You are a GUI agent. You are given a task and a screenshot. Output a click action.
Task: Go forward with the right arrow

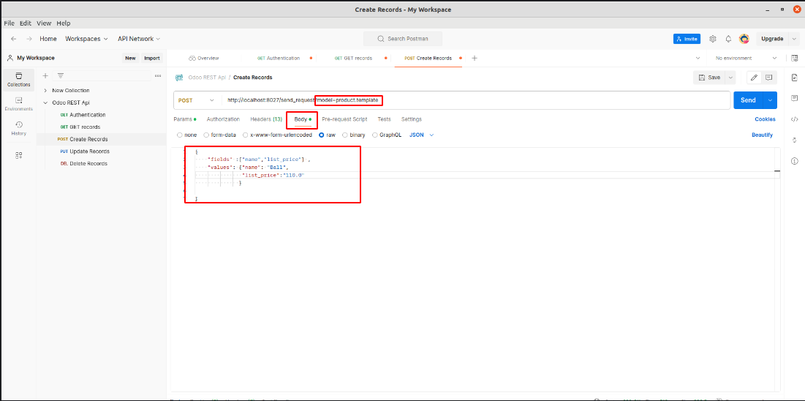click(x=29, y=39)
